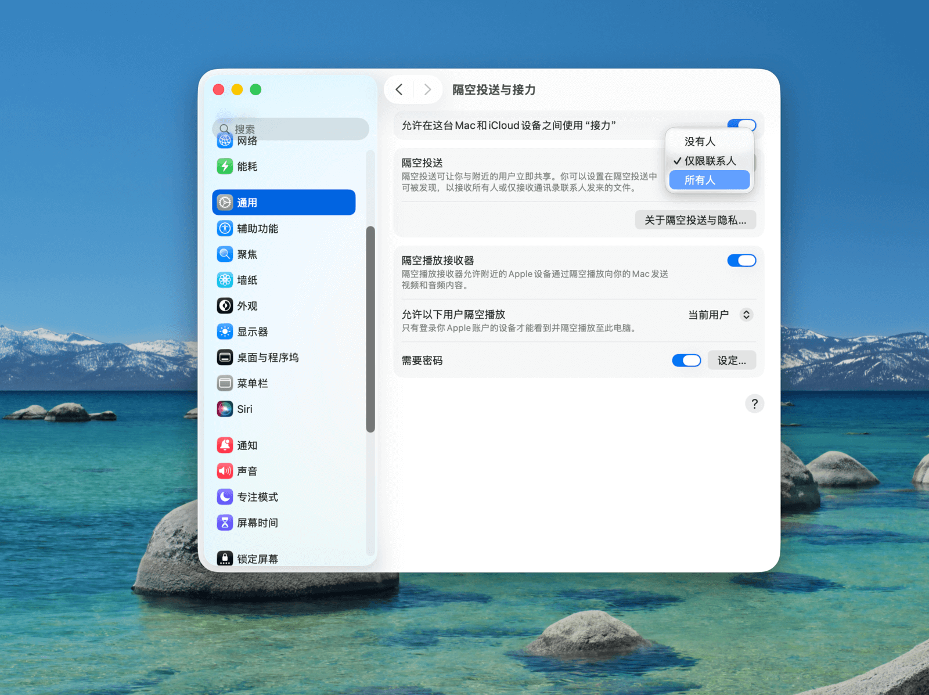929x695 pixels.
Task: Disable the 需要密码 password toggle
Action: tap(686, 361)
